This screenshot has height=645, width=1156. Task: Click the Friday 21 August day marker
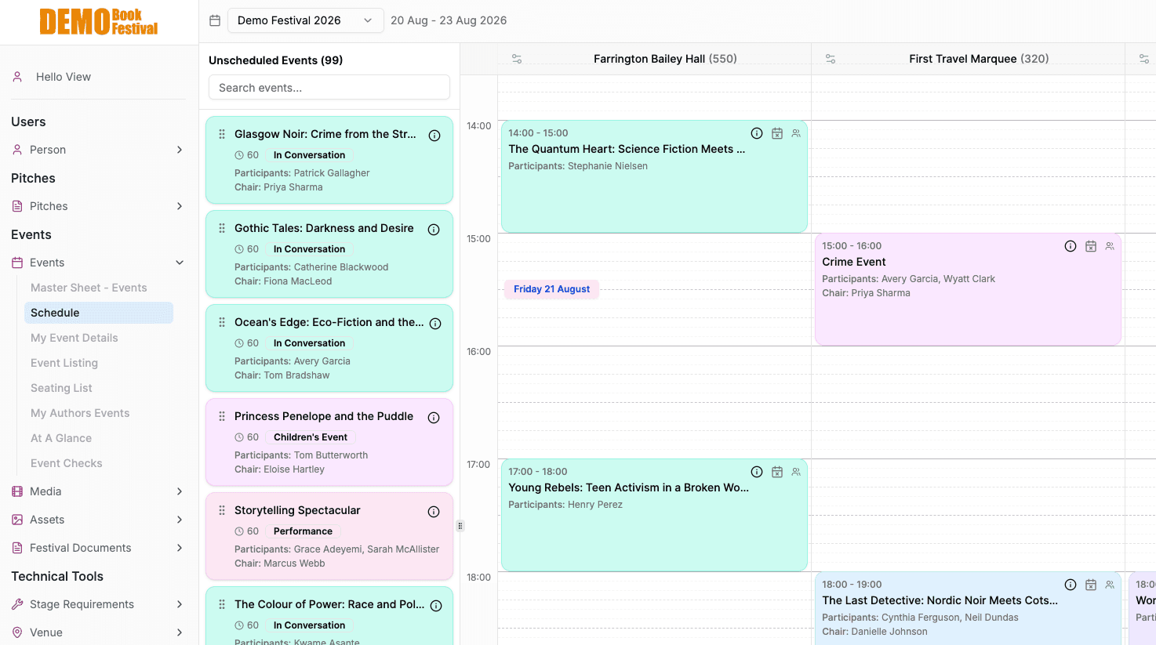coord(551,289)
